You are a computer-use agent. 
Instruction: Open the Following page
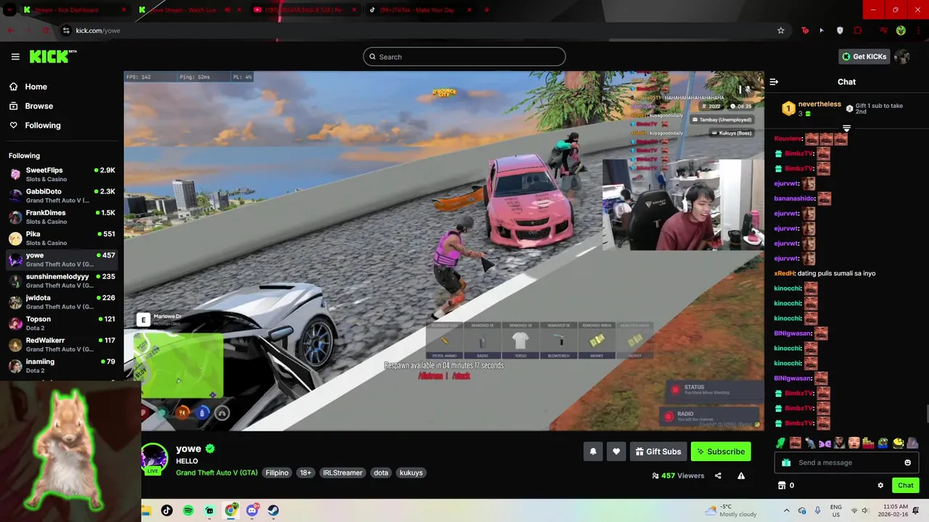43,125
